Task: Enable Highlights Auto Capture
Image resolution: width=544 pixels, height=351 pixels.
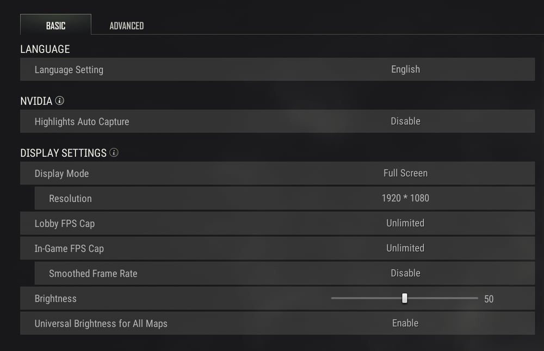Action: click(405, 121)
